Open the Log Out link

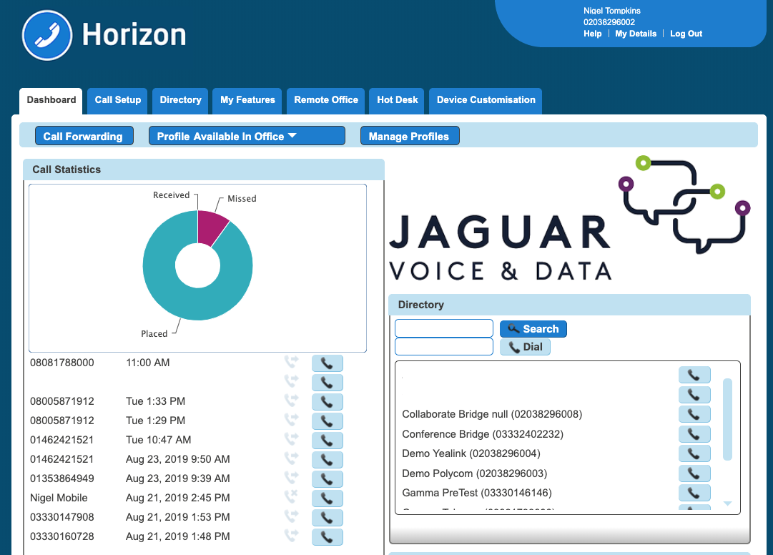pos(686,34)
